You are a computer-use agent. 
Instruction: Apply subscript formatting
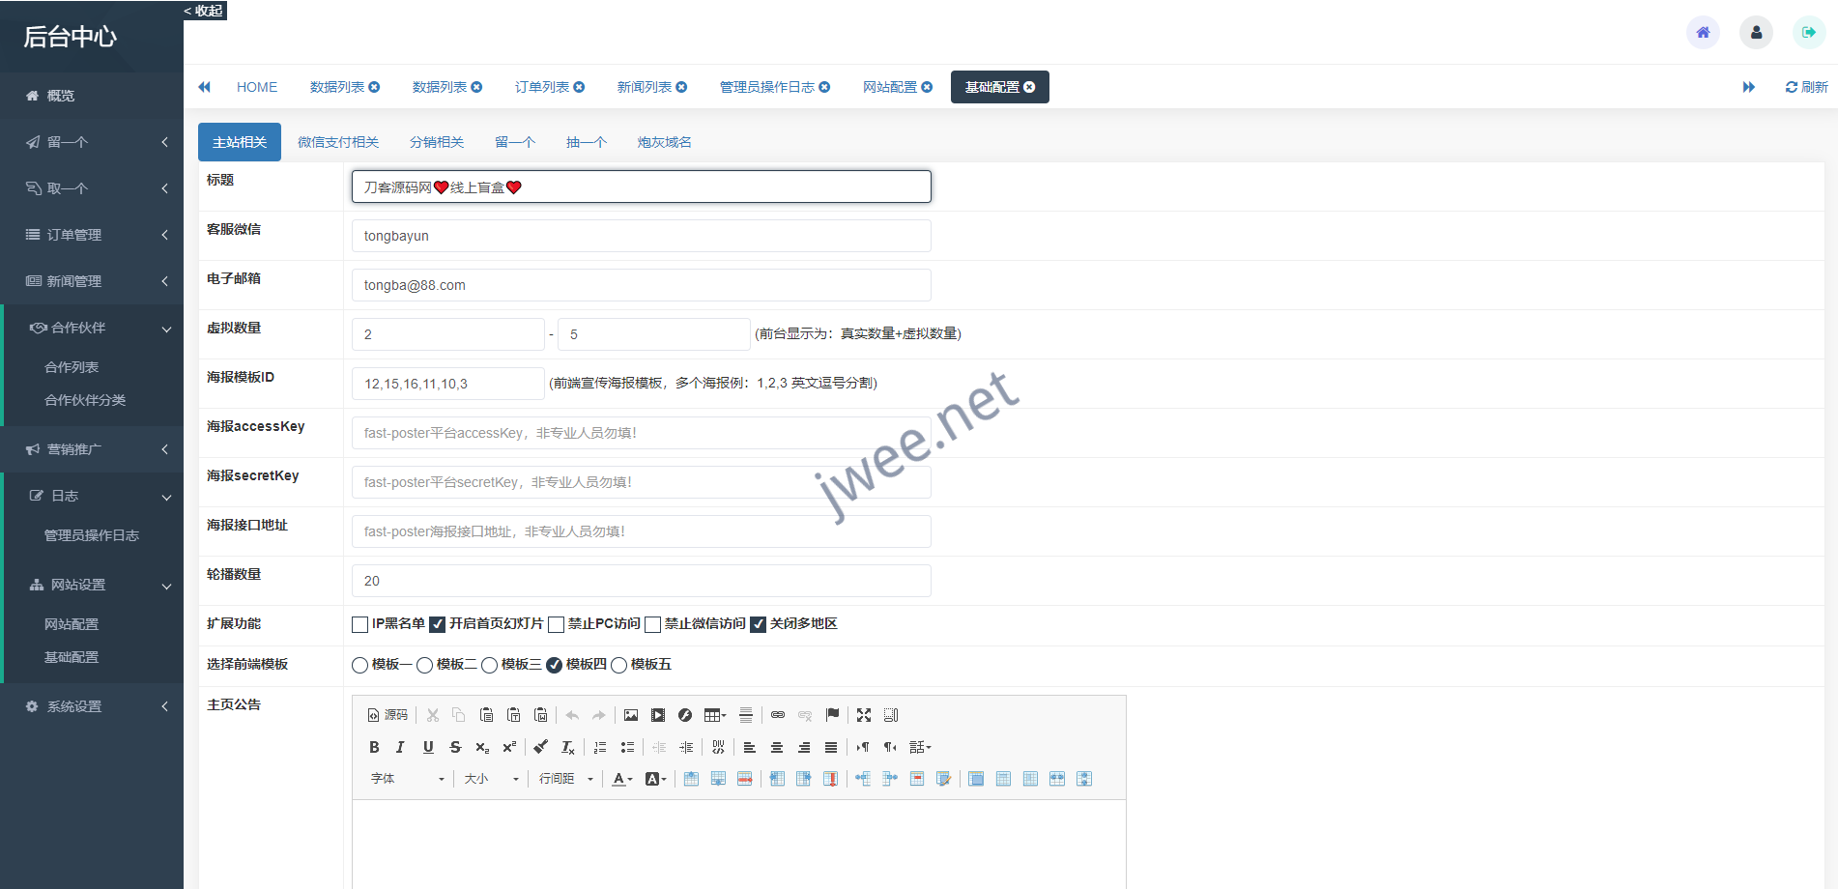pos(482,747)
